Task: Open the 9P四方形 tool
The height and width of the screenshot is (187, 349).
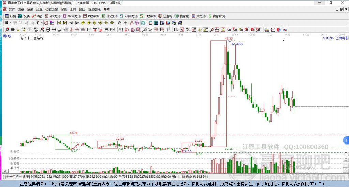Action: pos(72,16)
